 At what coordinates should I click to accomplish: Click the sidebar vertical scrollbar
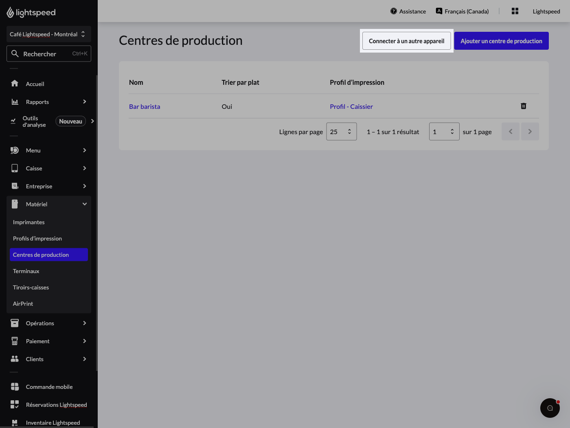pyautogui.click(x=96, y=223)
